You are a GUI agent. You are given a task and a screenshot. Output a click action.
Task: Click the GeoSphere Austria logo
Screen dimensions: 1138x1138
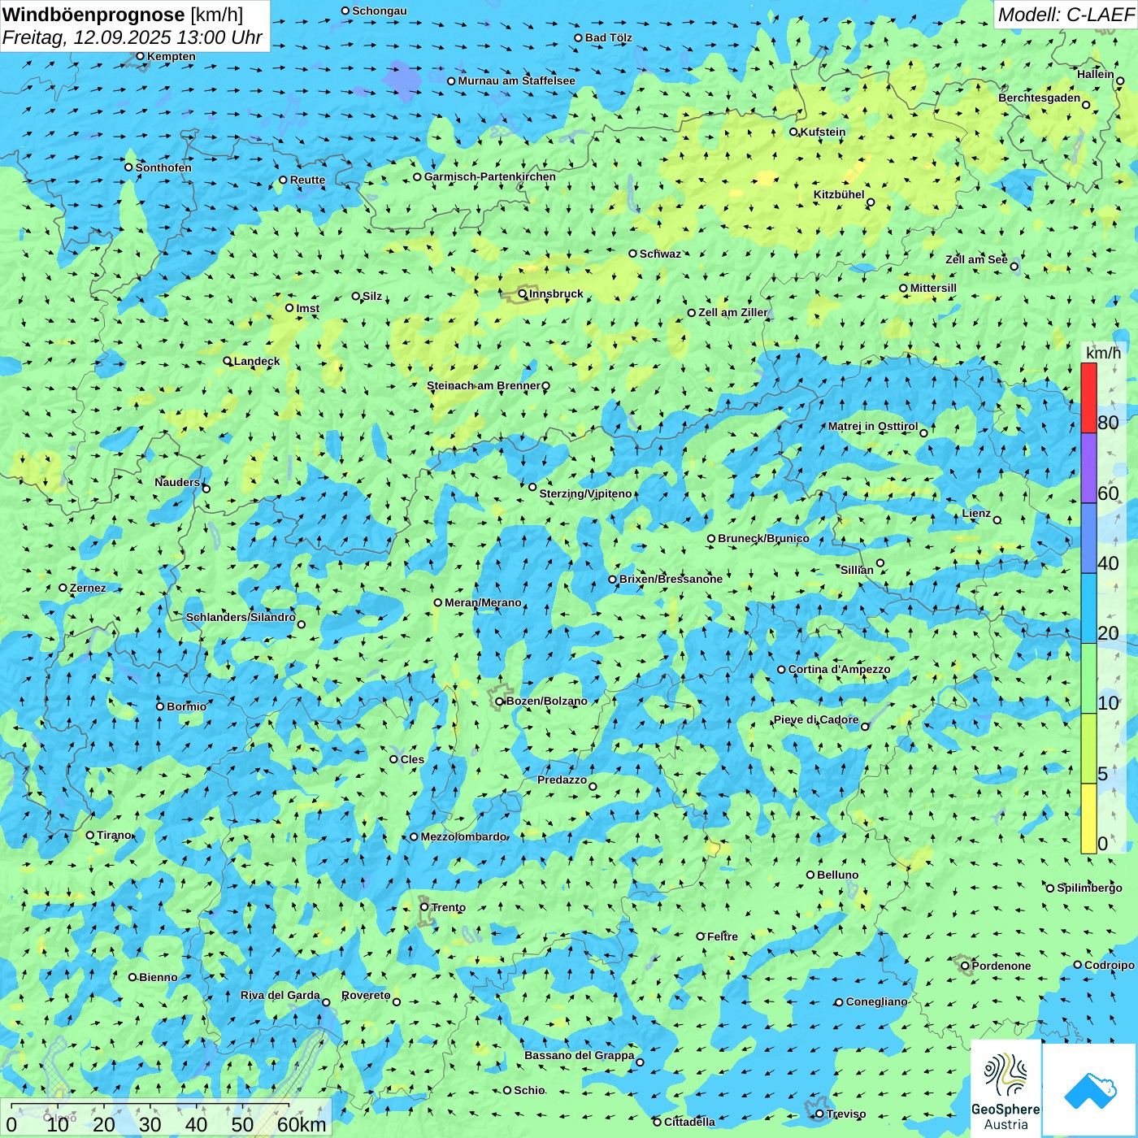click(1006, 1088)
